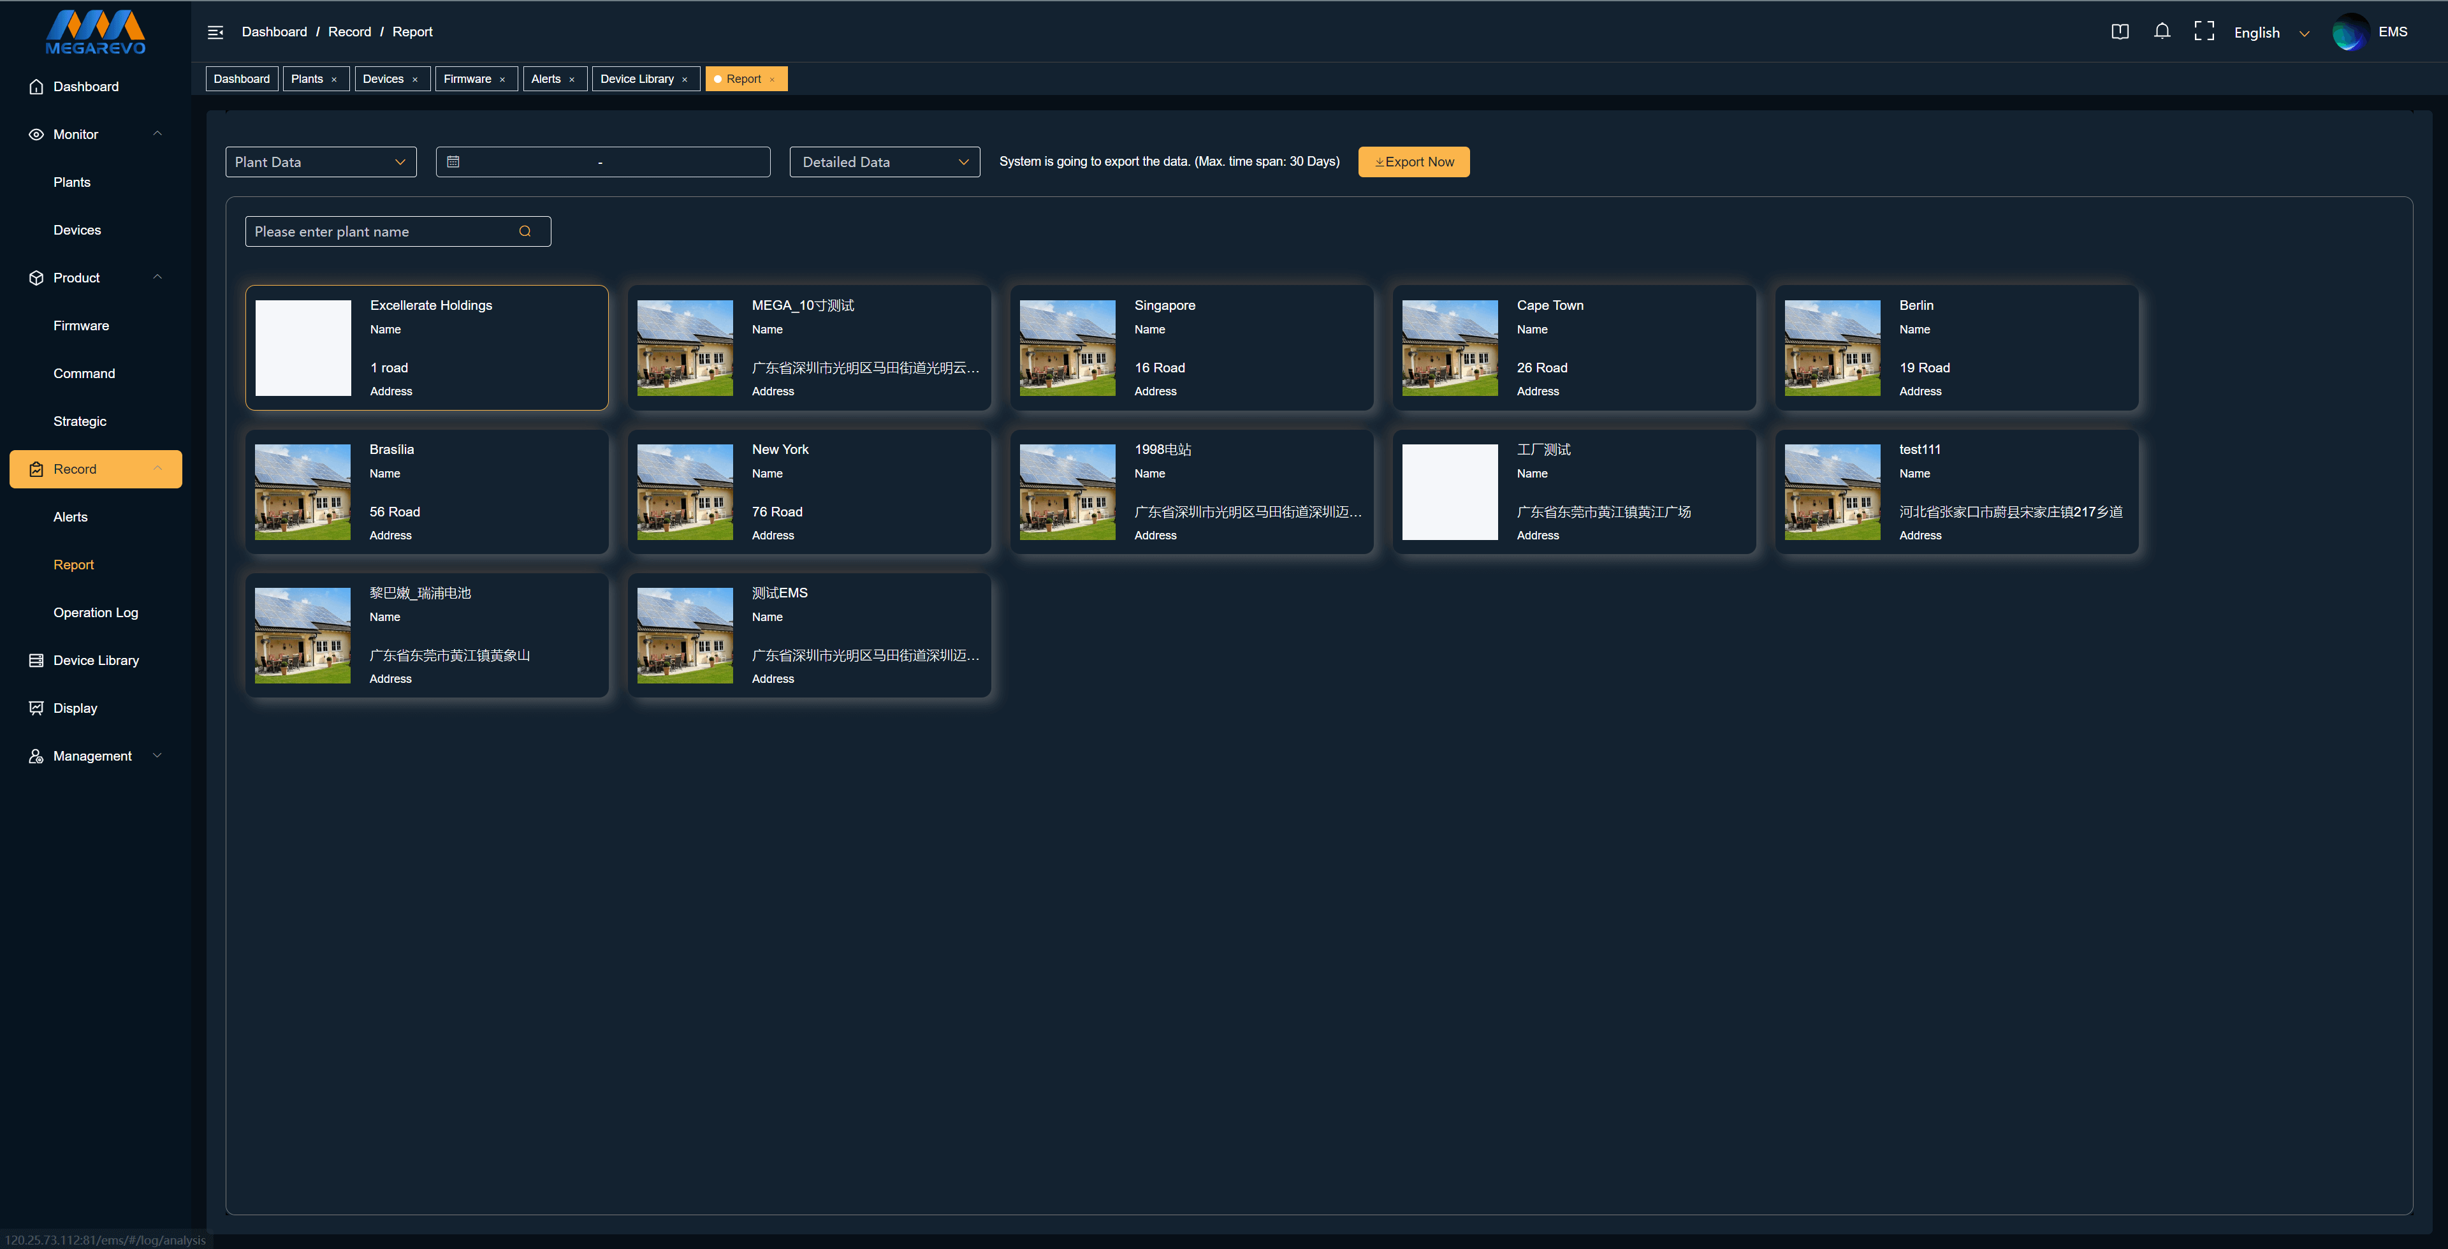2448x1249 pixels.
Task: Open the Detailed Data dropdown
Action: click(x=885, y=161)
